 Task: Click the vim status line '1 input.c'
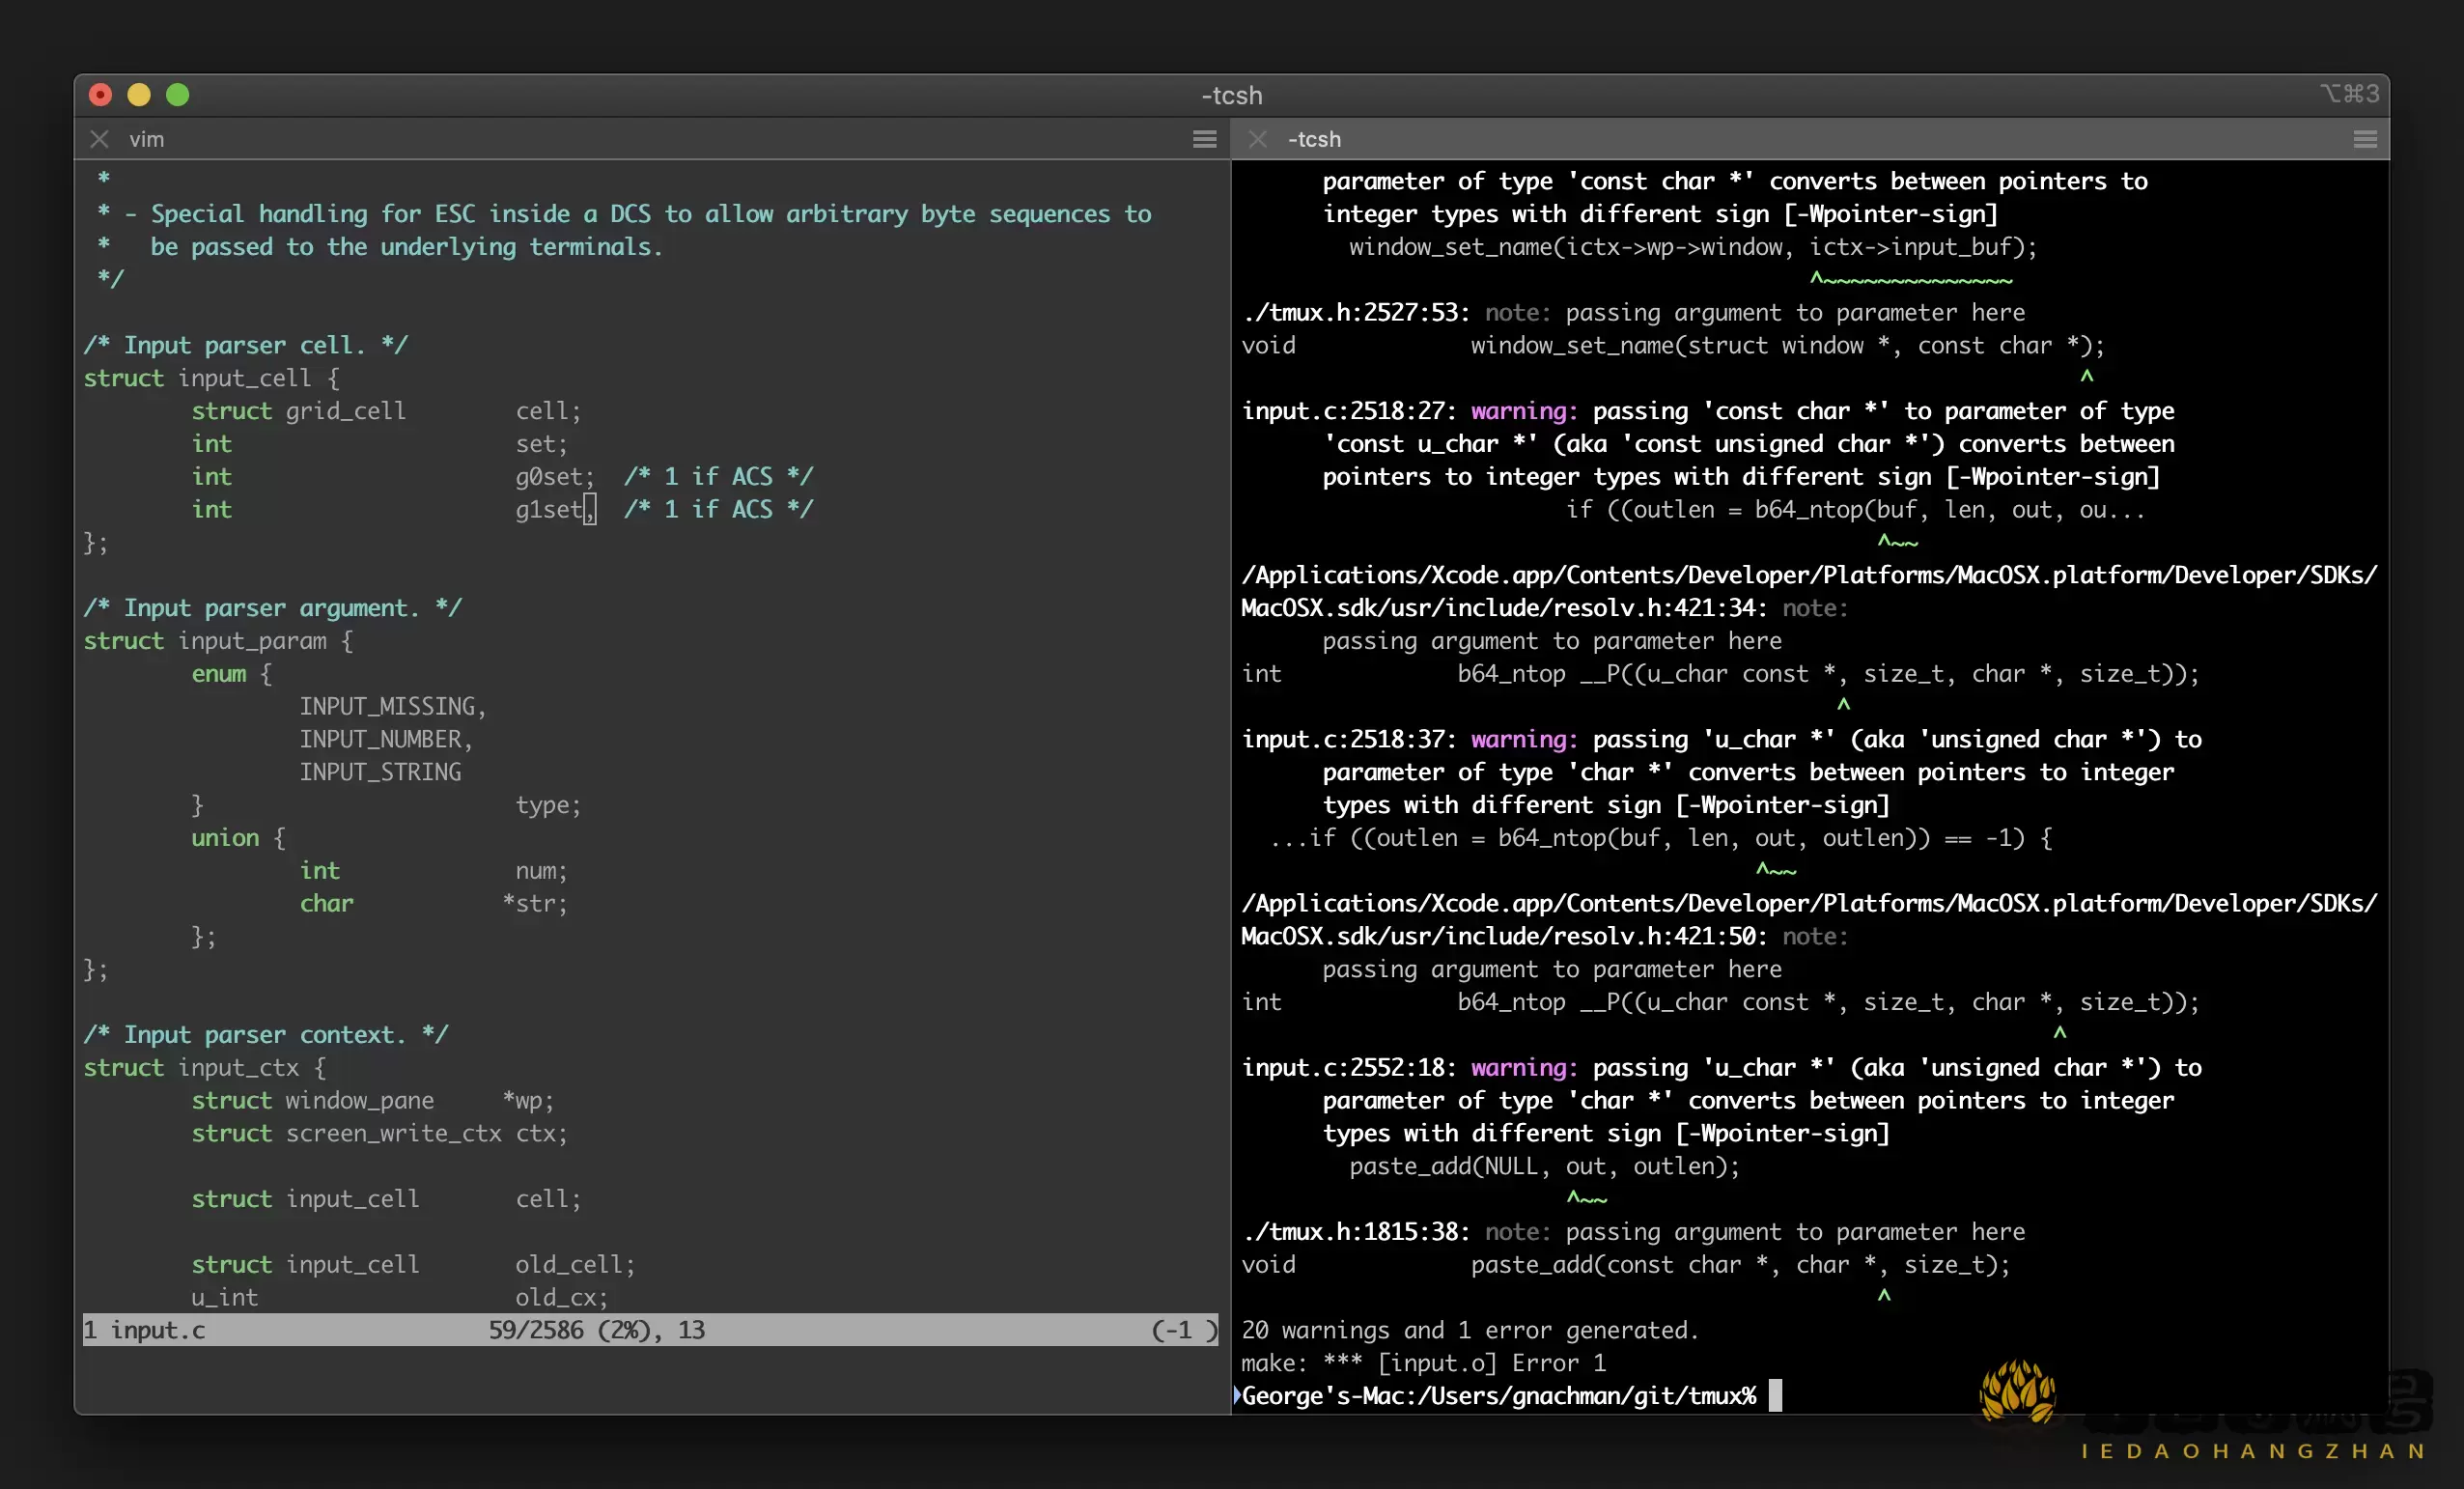(x=144, y=1330)
